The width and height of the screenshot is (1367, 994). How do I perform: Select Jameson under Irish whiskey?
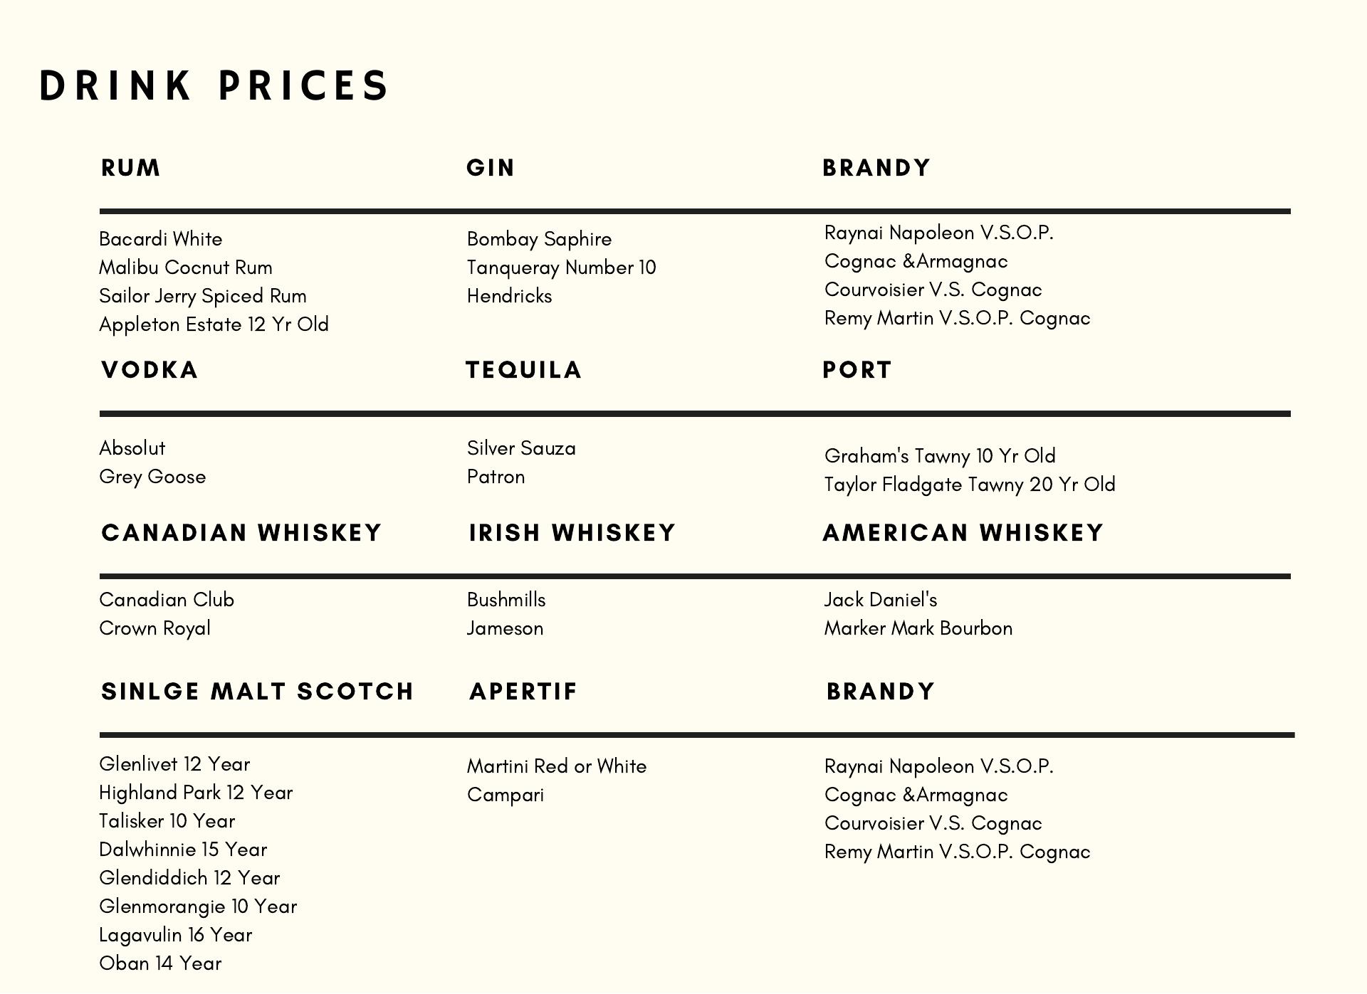click(x=505, y=628)
